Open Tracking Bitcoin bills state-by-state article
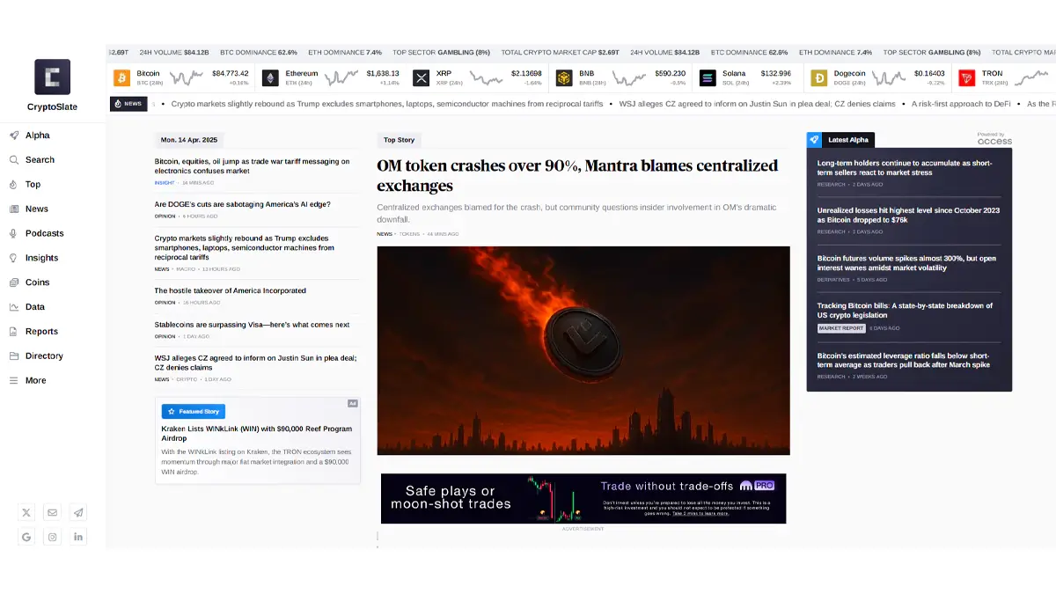This screenshot has width=1056, height=594. (x=905, y=311)
